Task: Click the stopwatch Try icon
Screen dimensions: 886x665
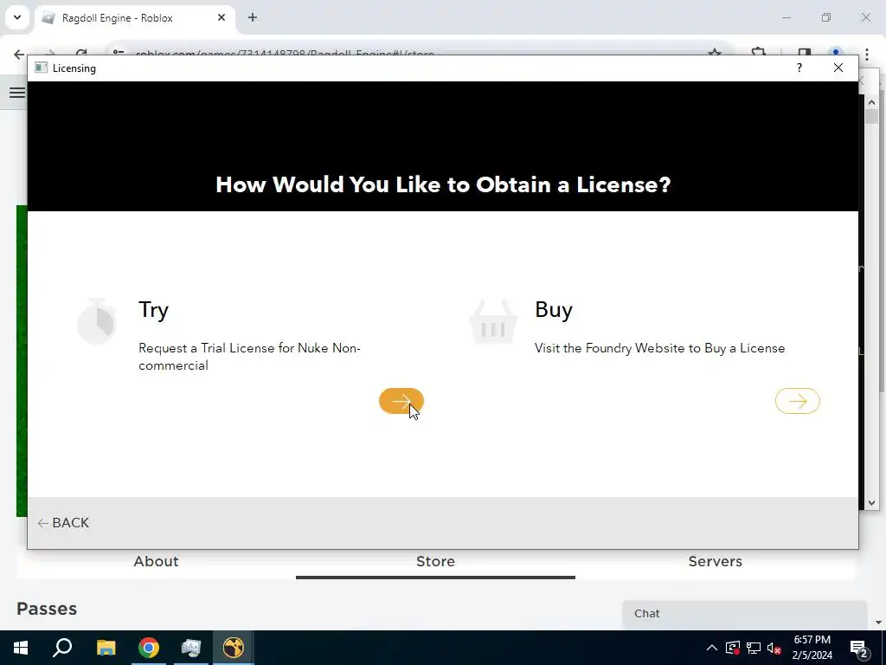Action: click(97, 321)
